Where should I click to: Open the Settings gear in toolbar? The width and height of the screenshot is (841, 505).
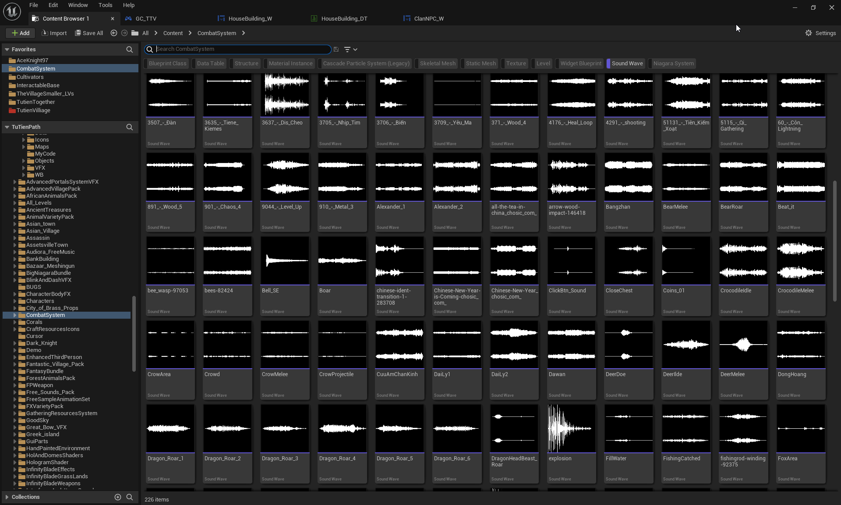click(809, 33)
